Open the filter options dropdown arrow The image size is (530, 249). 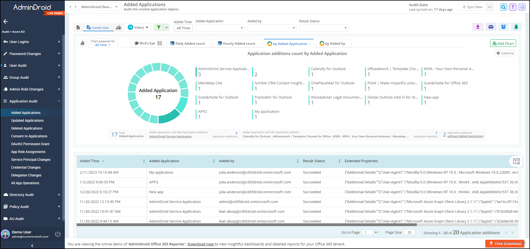[x=167, y=27]
